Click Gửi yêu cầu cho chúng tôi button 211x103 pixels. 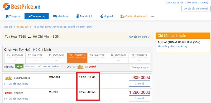tap(196, 8)
